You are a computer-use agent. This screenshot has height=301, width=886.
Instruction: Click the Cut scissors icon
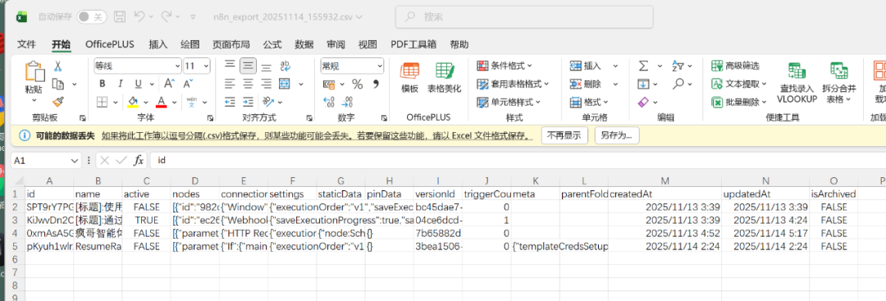[57, 66]
